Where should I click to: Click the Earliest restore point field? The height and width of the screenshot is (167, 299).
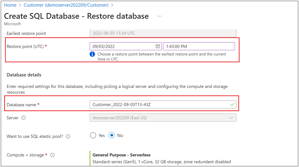(163, 33)
